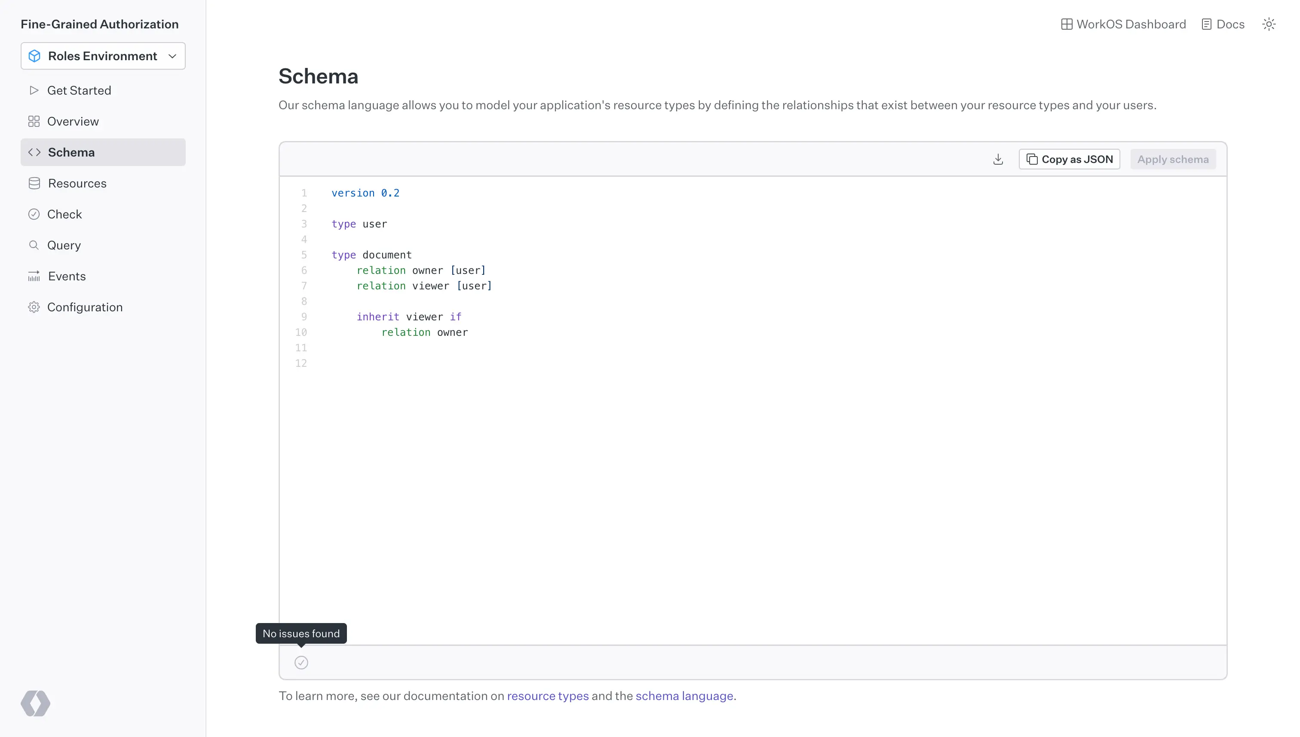Click the Events timeline icon
Image resolution: width=1300 pixels, height=737 pixels.
pos(34,276)
